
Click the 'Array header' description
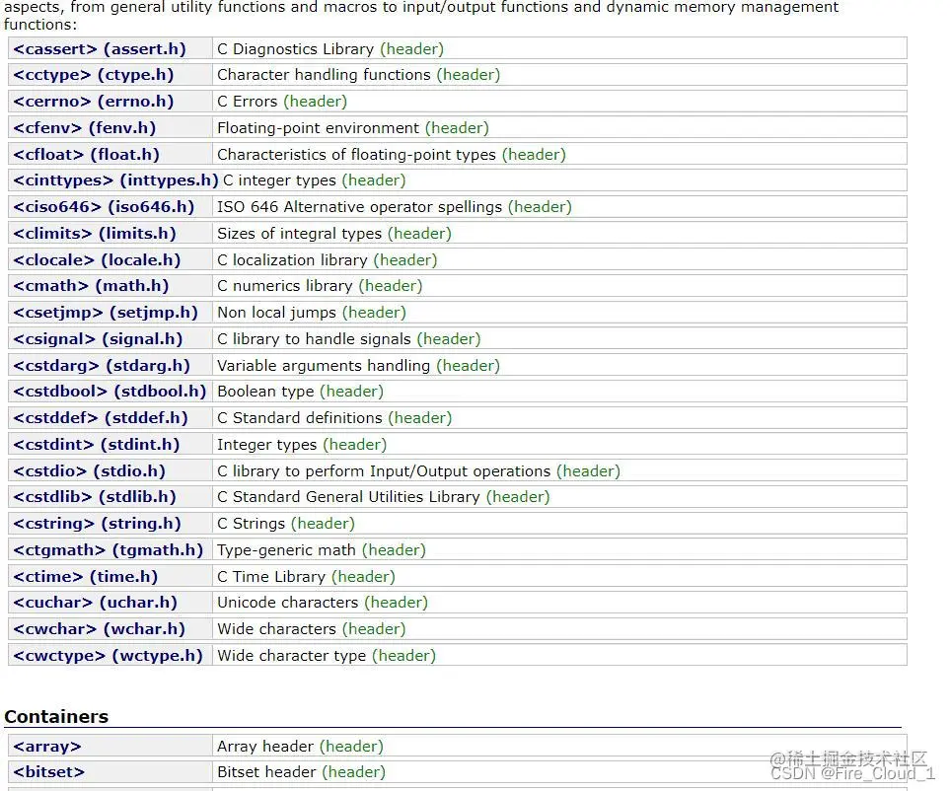pos(265,747)
